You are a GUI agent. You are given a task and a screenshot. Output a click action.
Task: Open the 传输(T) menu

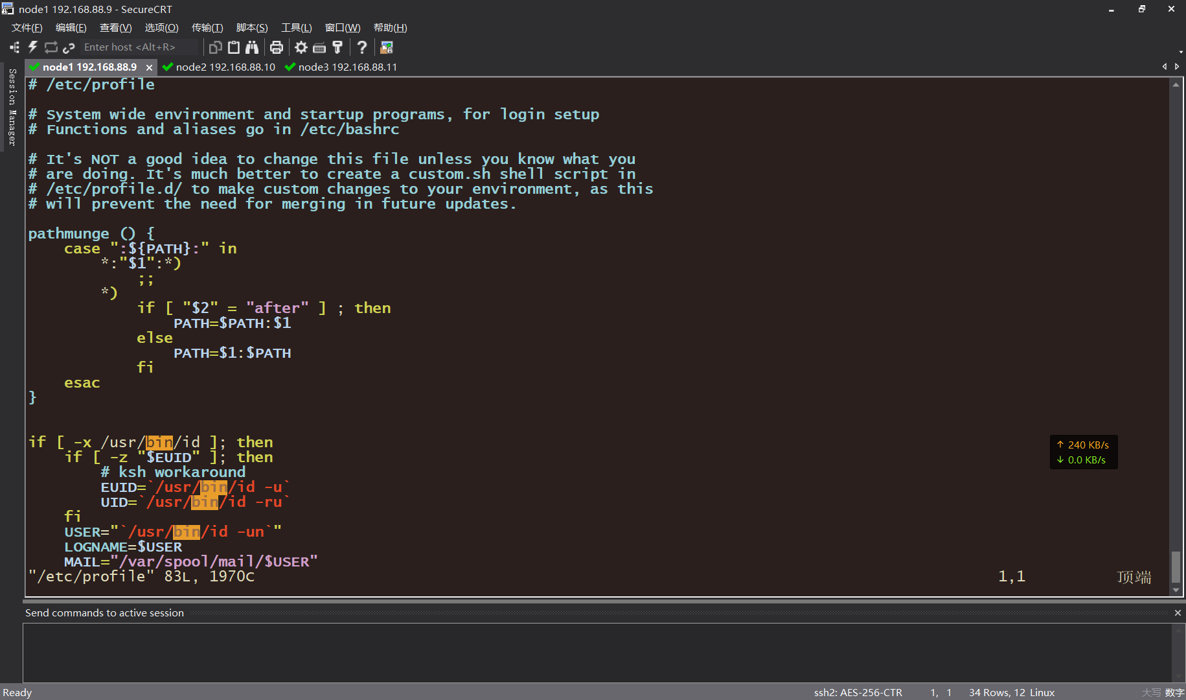pyautogui.click(x=207, y=28)
